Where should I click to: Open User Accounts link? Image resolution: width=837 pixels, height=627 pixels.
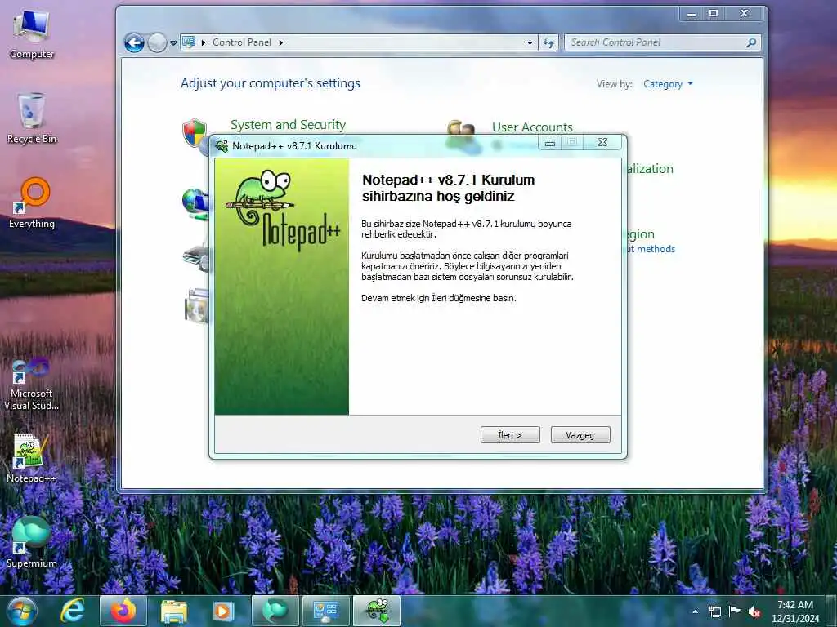point(532,127)
